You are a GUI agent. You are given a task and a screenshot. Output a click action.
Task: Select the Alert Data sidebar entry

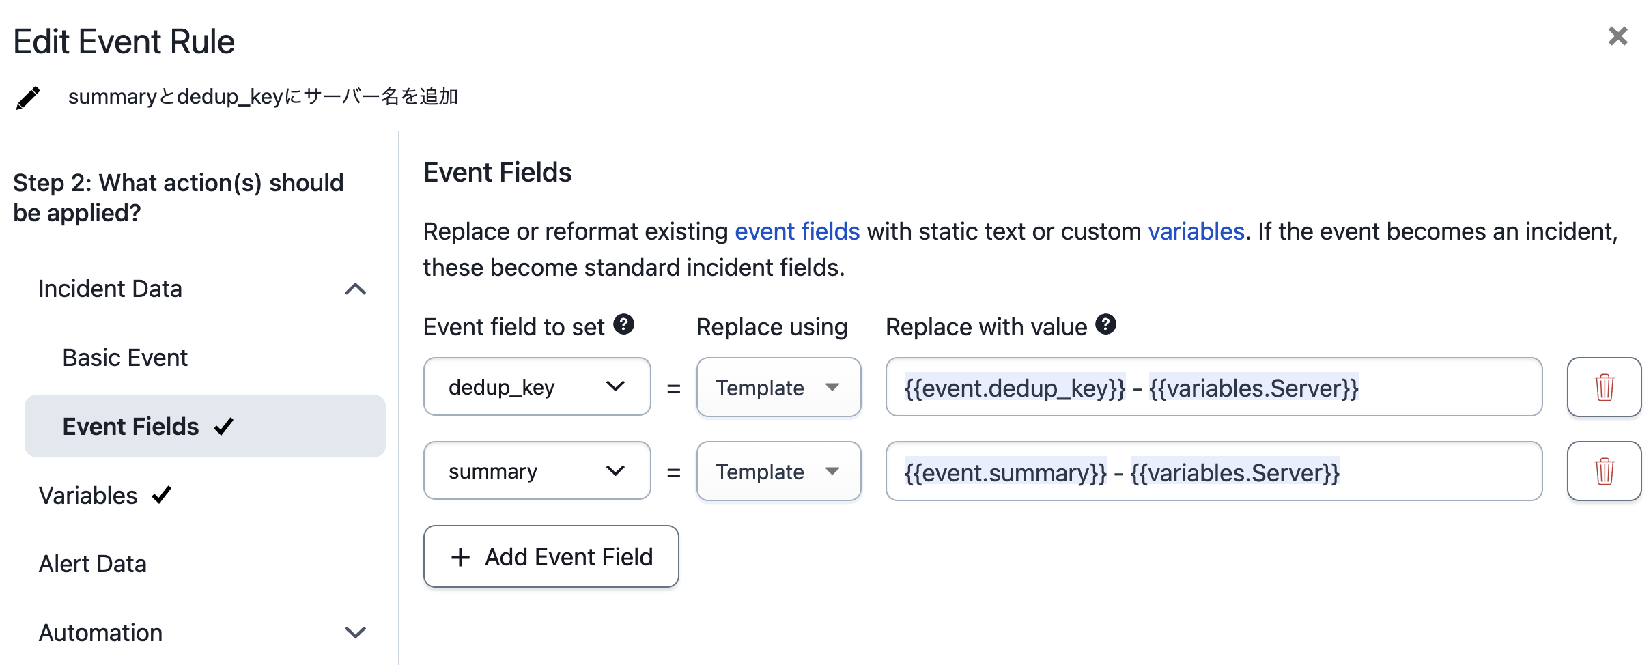point(94,564)
